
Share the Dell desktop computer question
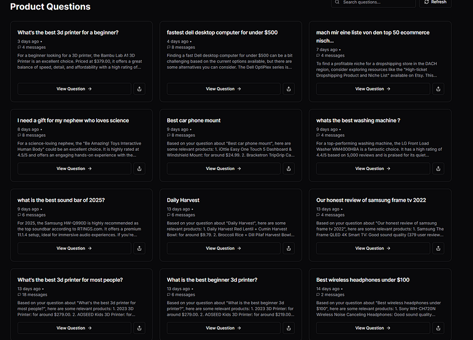coord(289,89)
